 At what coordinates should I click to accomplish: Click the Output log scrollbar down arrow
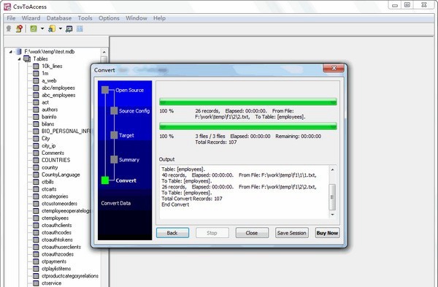pos(332,215)
